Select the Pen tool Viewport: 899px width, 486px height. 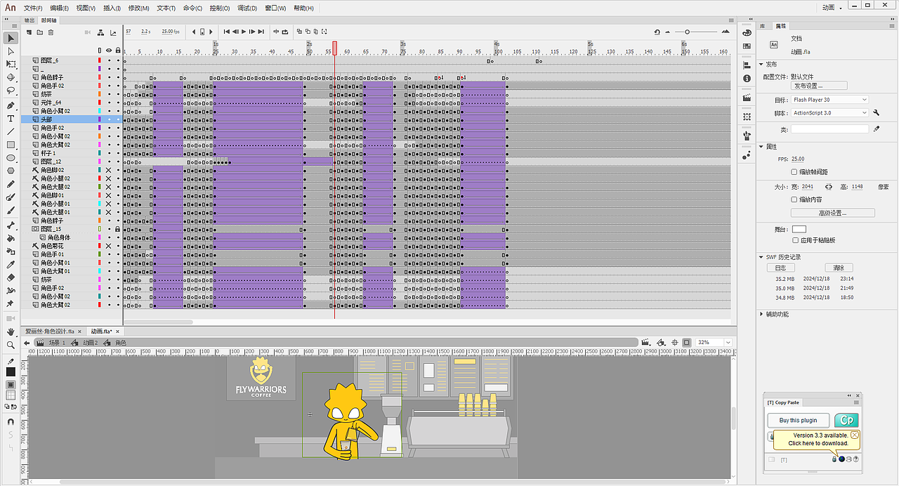(11, 105)
